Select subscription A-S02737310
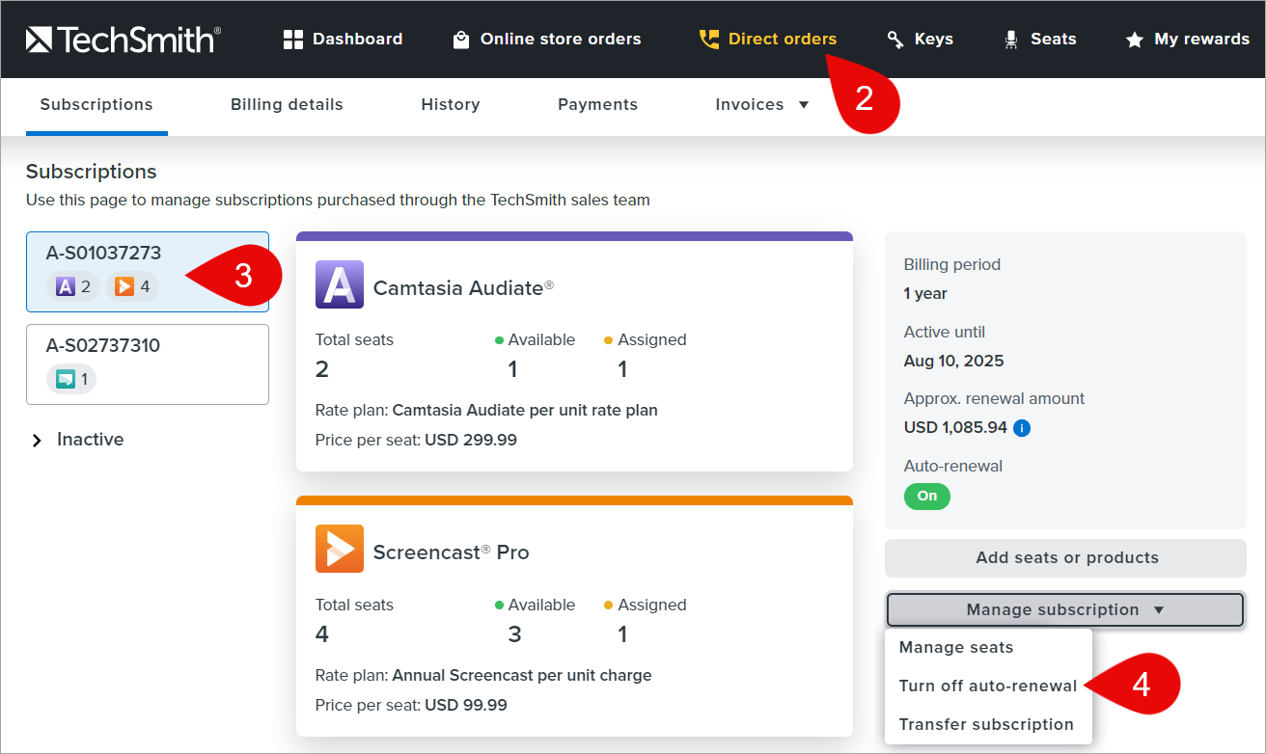Screen dimensions: 1266x754 pos(147,364)
